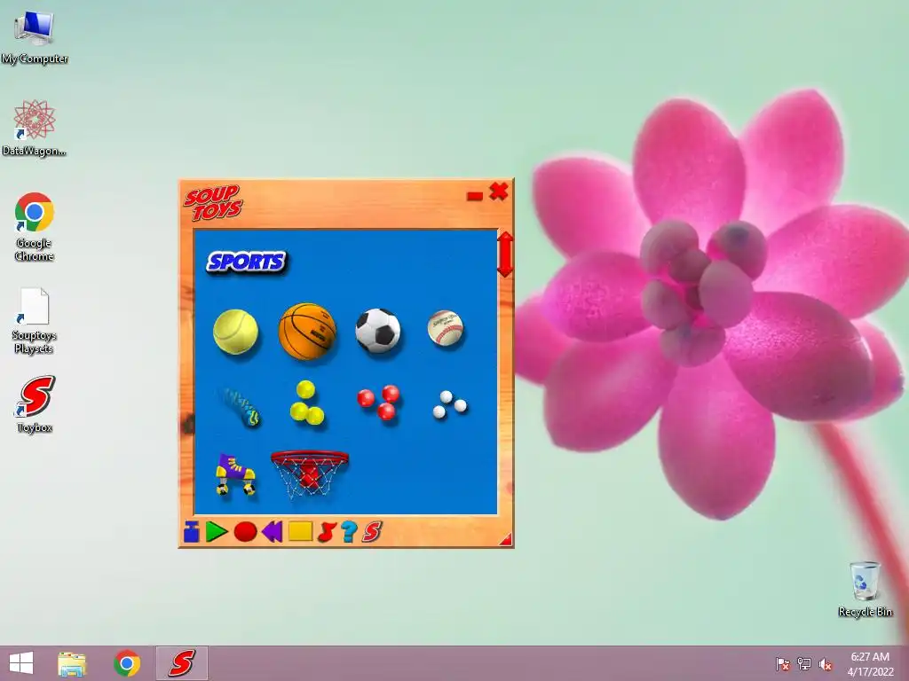
Task: Click the taskbar clock showing 6:27 AM
Action: tap(870, 663)
